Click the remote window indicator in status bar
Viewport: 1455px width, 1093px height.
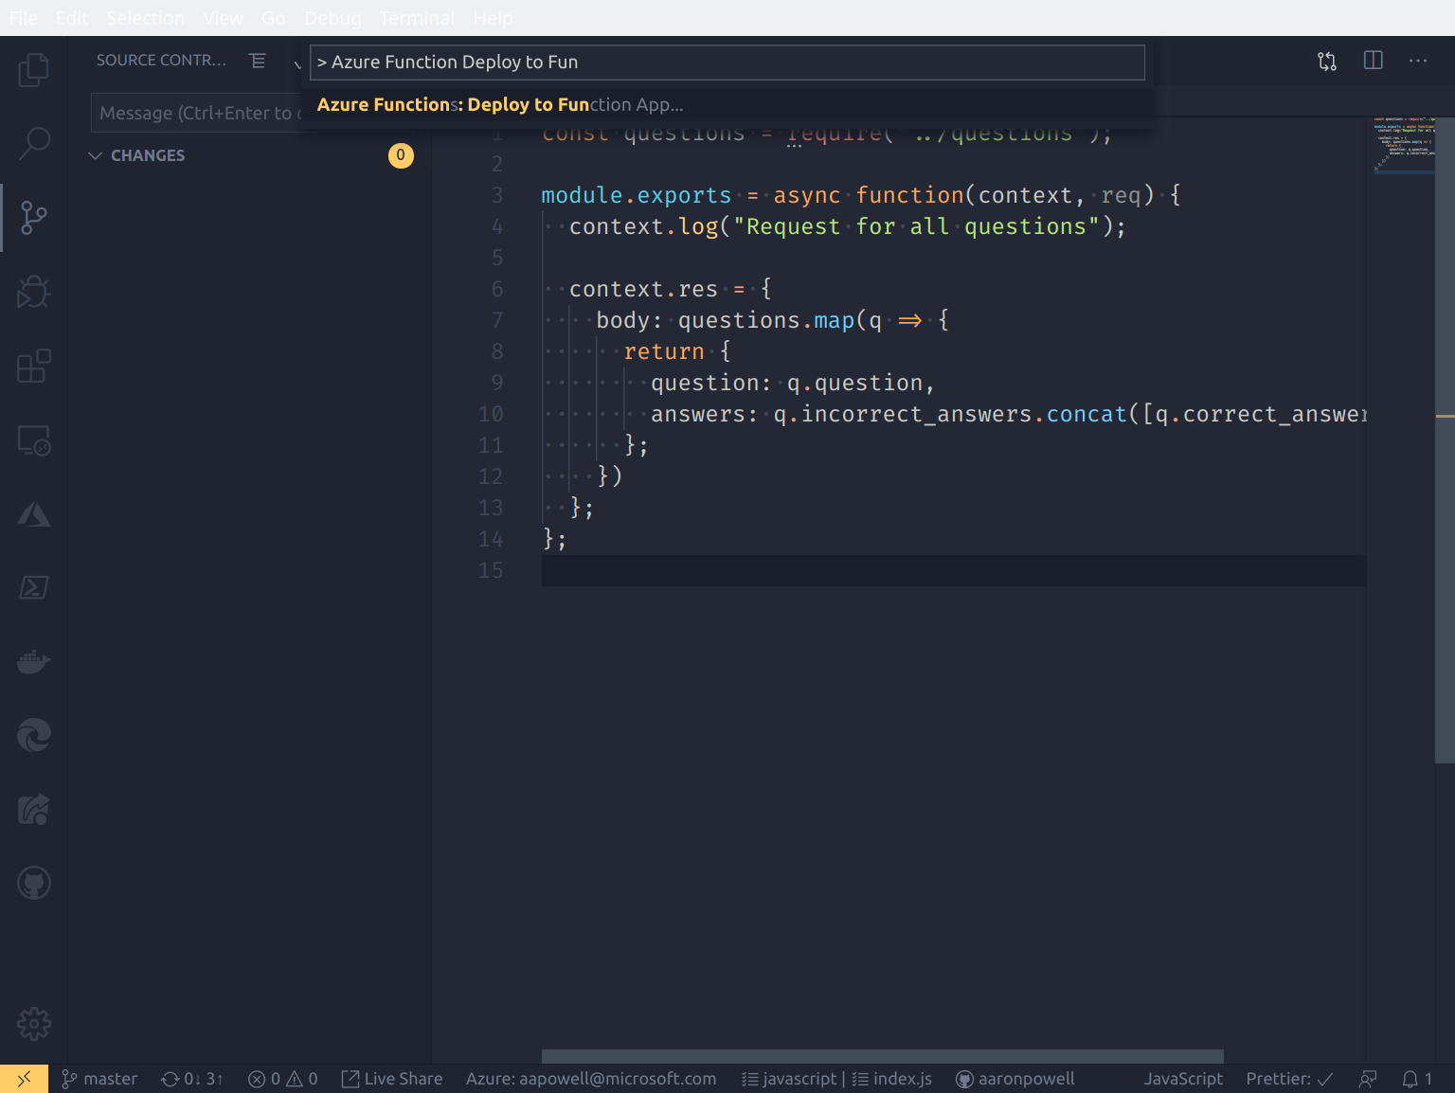pyautogui.click(x=24, y=1079)
